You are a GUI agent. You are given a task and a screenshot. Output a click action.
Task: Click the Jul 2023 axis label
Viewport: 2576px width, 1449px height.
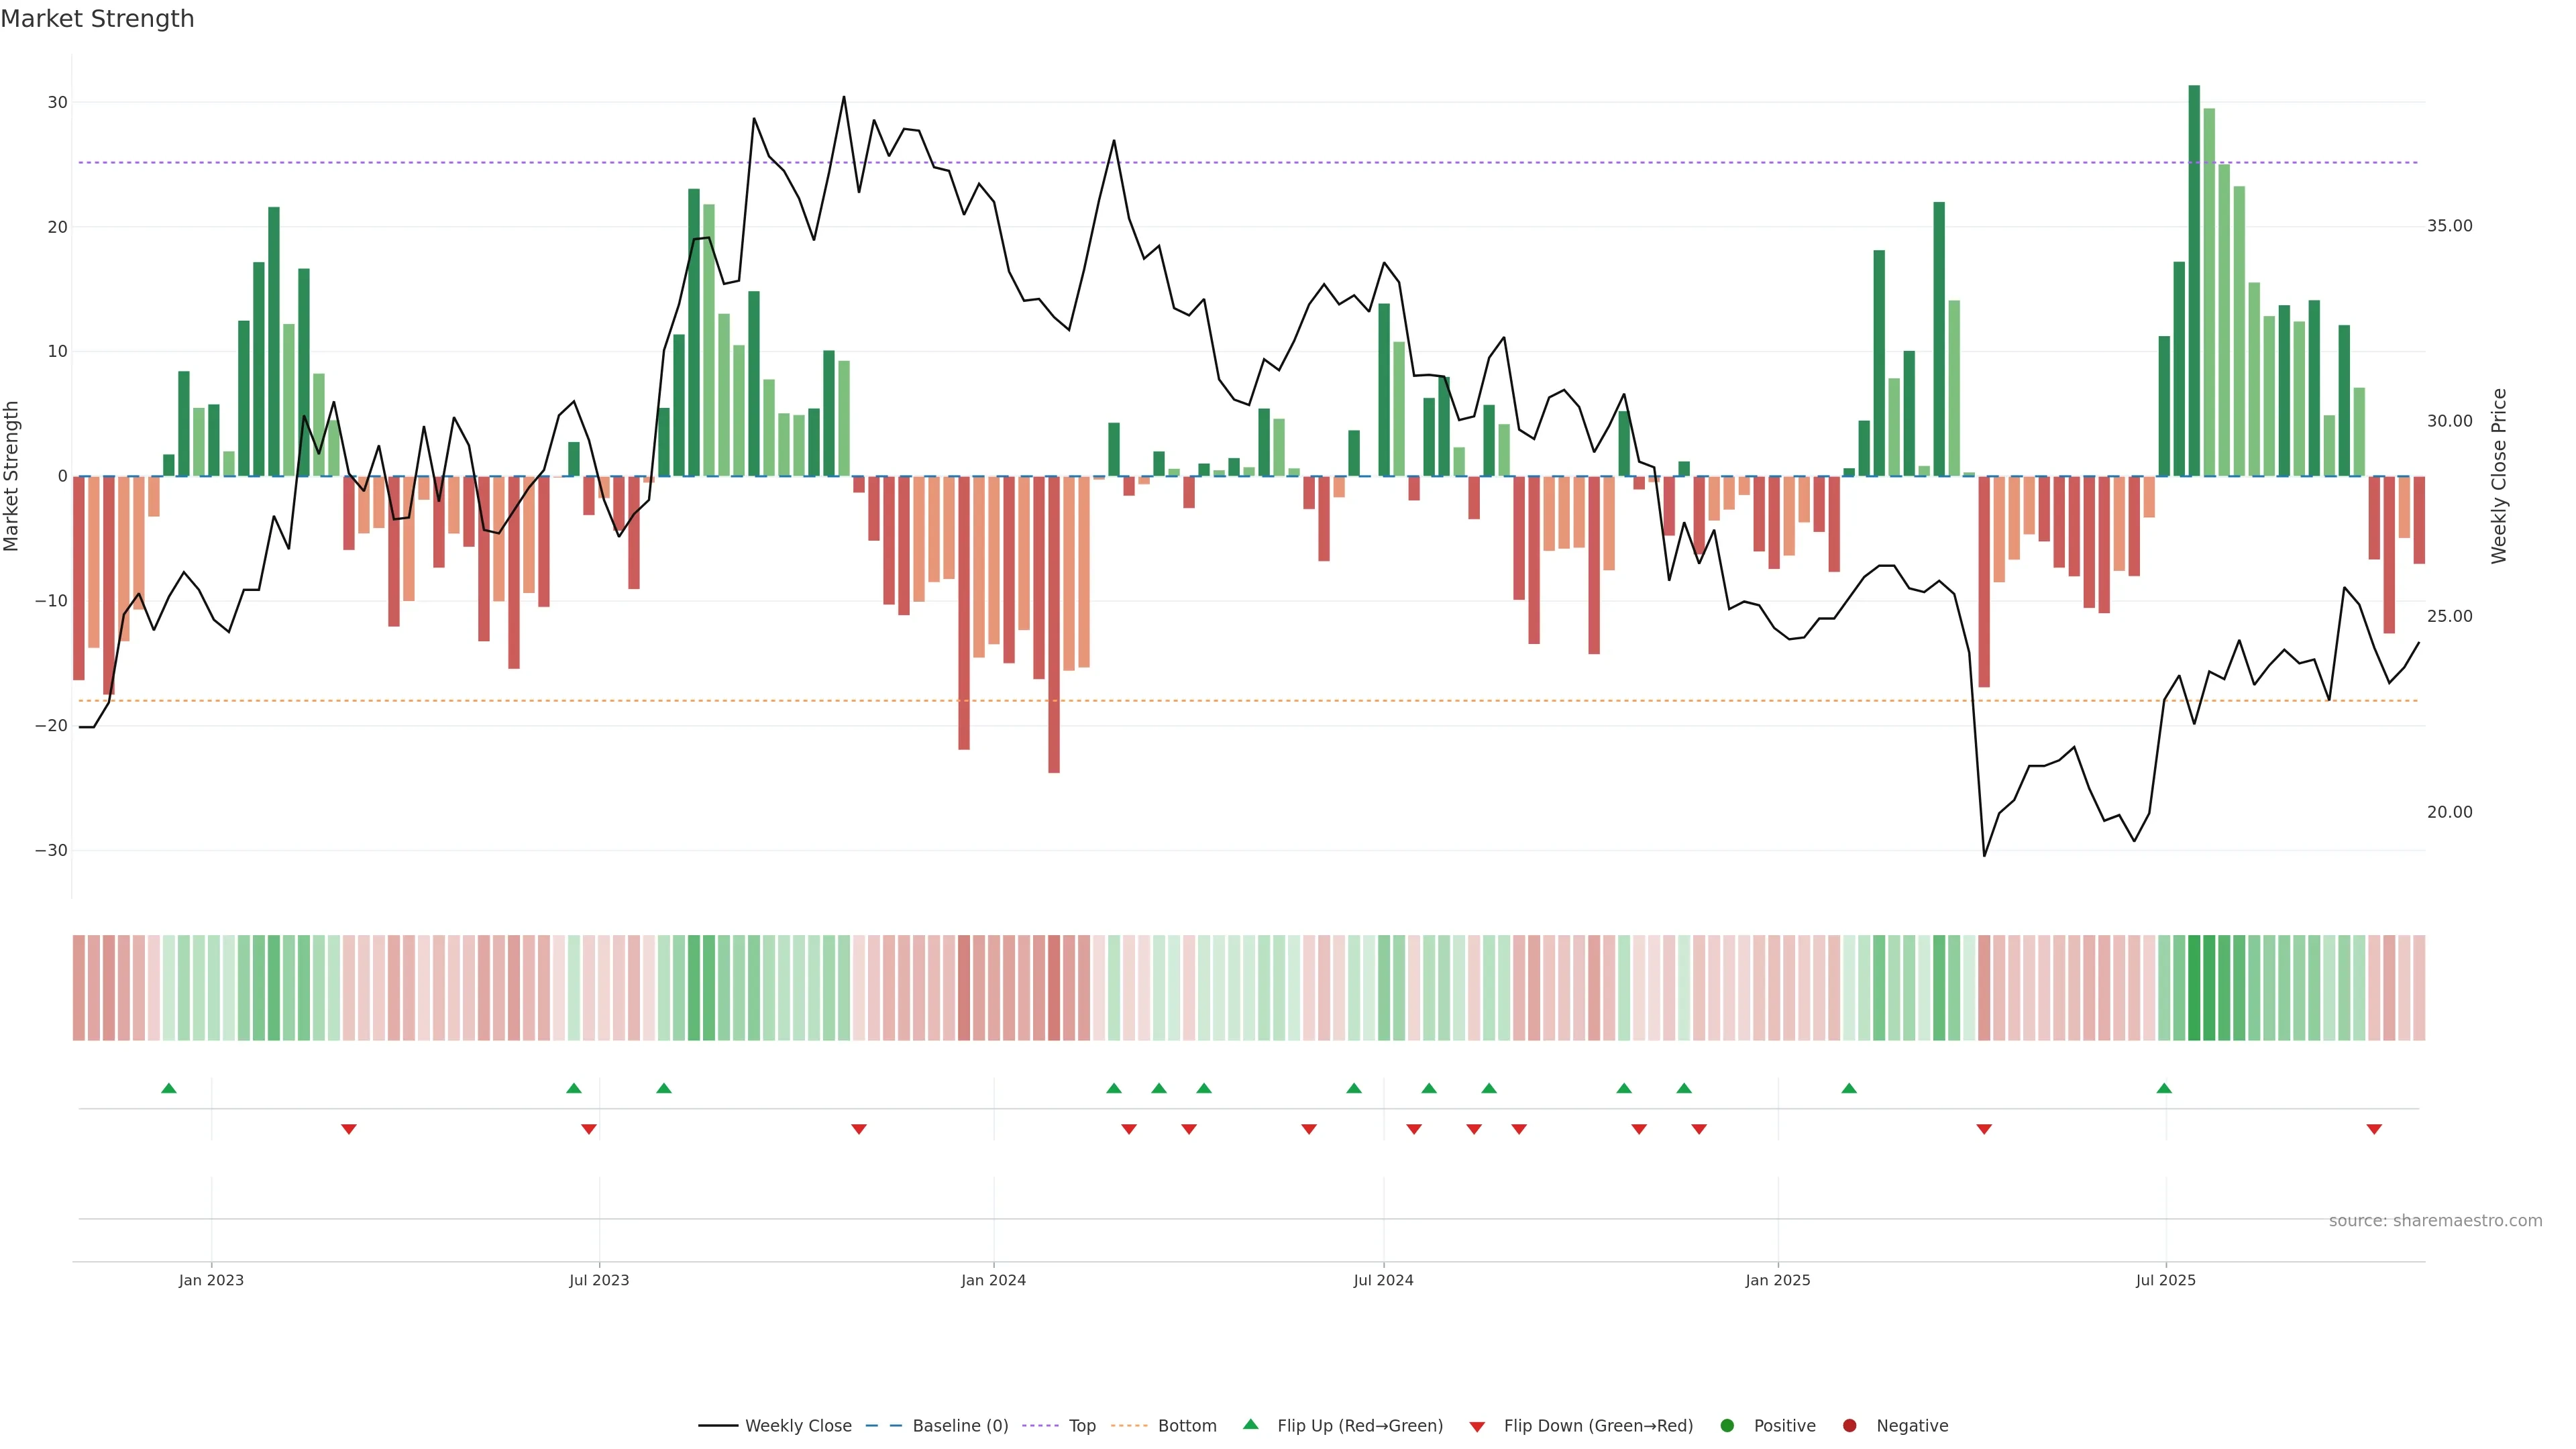pos(599,1280)
